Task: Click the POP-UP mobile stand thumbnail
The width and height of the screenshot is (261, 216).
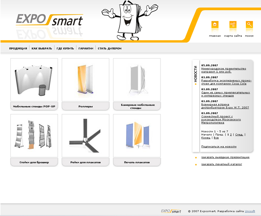Action: pyautogui.click(x=34, y=80)
